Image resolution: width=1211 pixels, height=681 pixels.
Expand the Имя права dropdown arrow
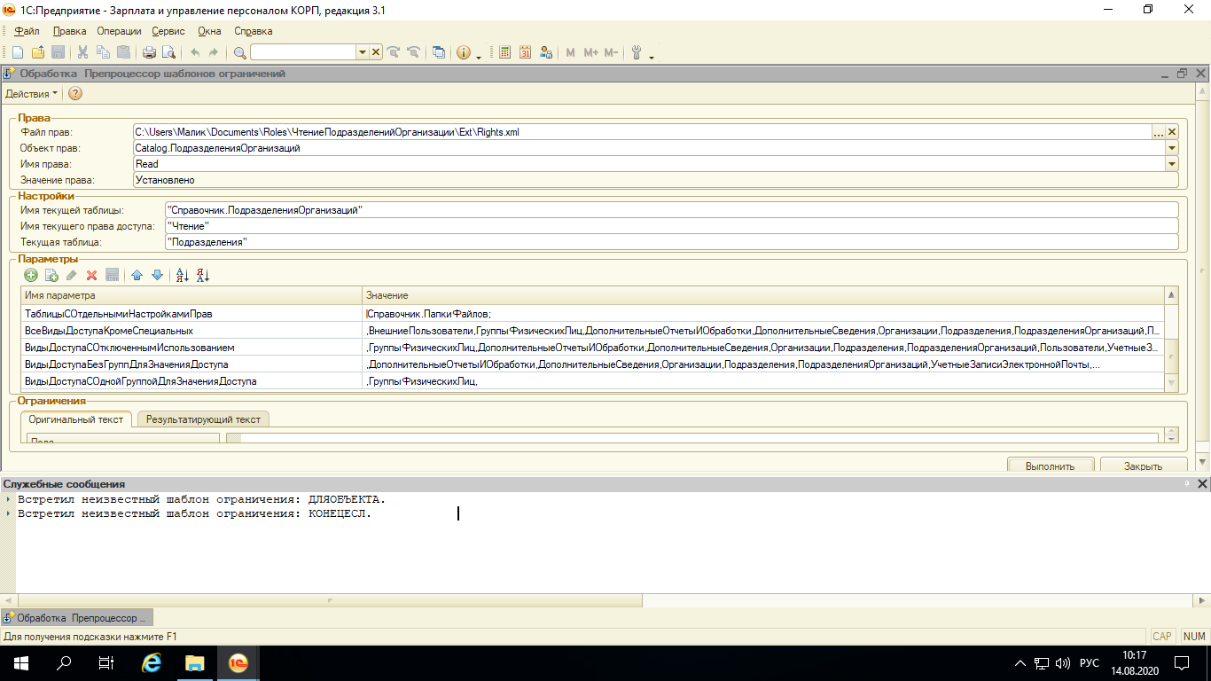(1172, 164)
